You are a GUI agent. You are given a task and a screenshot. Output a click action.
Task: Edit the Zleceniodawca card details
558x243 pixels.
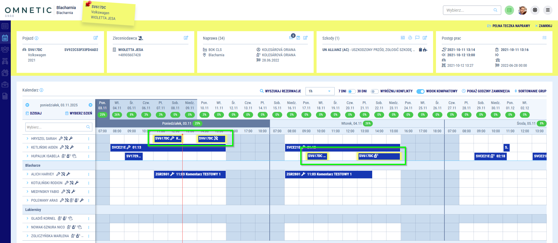coord(186,38)
